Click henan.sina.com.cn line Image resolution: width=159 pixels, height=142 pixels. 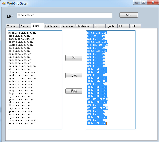(21, 84)
